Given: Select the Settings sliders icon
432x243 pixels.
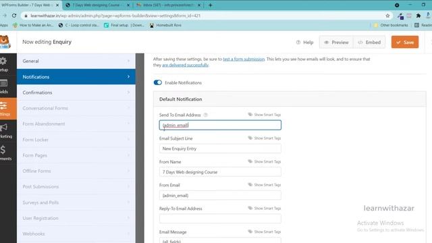Looking at the screenshot, I should (3, 105).
